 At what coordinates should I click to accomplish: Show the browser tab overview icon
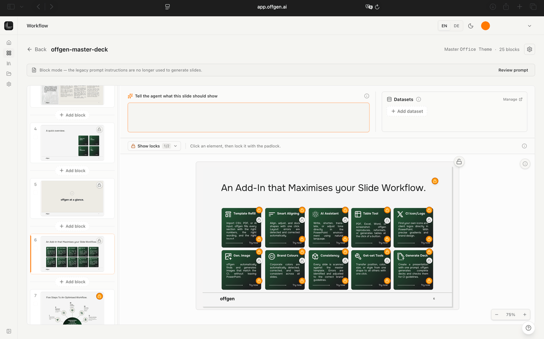(533, 7)
